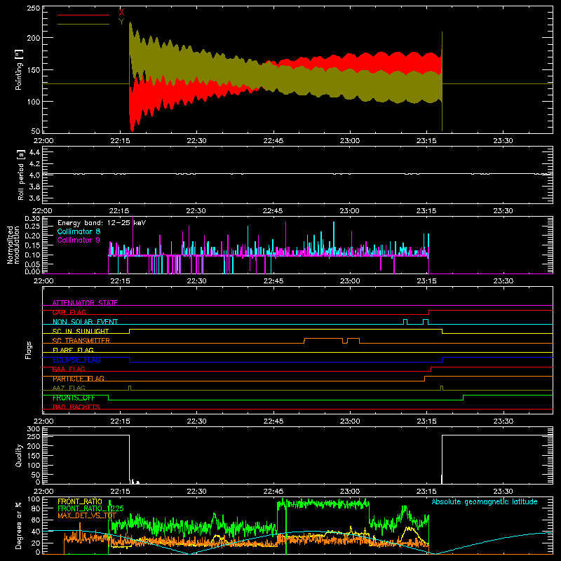Click the yellow FRONT_RATIO legend label
This screenshot has width=561, height=561.
80,501
